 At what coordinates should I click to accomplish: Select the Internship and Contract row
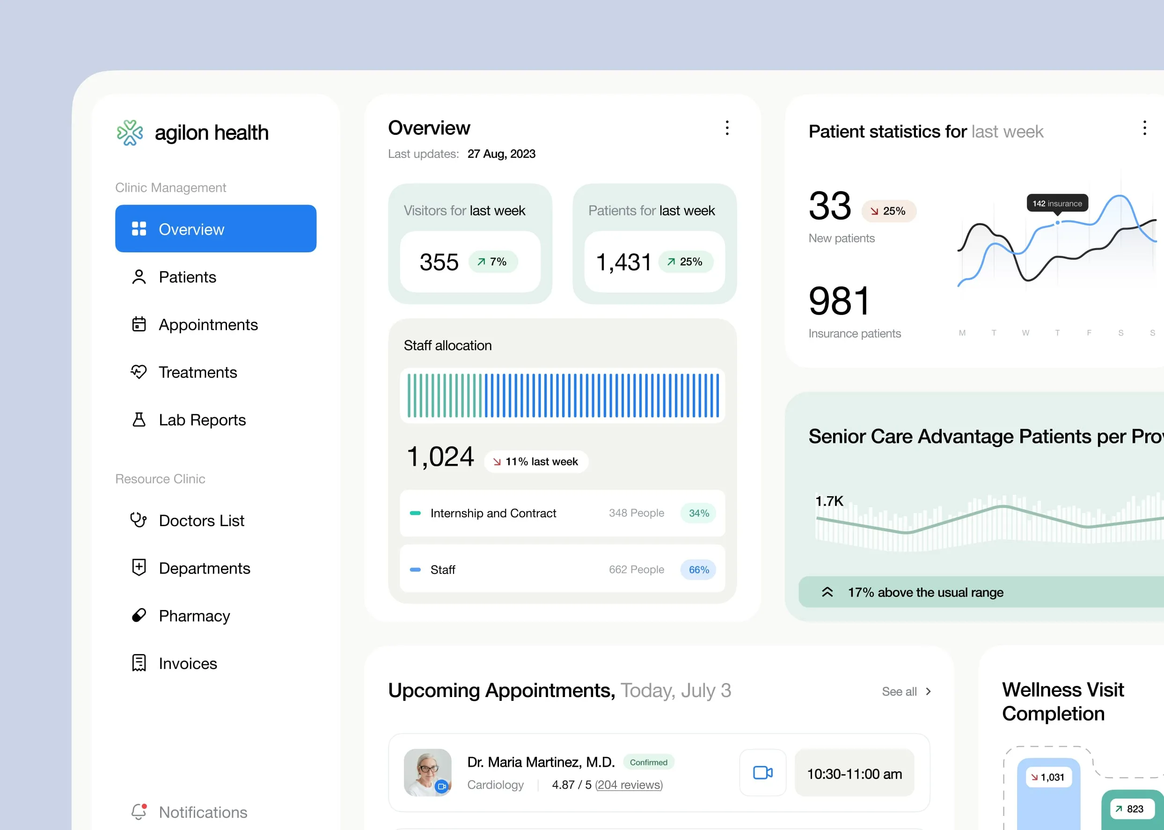[562, 513]
